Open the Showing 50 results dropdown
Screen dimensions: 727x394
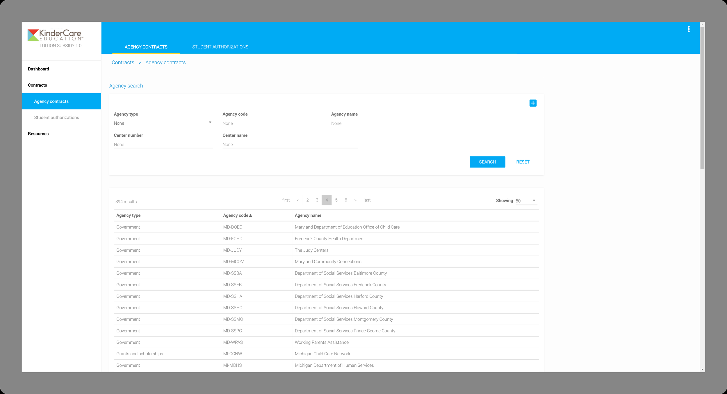526,201
